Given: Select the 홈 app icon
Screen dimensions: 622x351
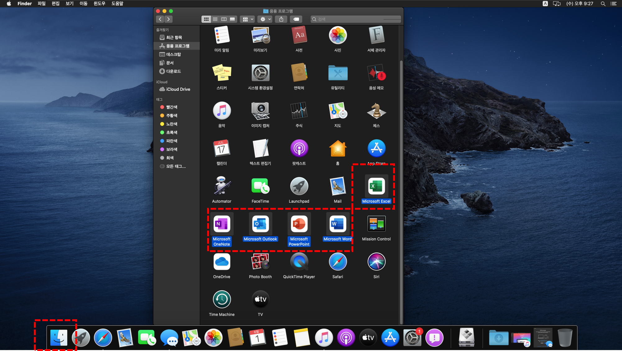Looking at the screenshot, I should (338, 148).
